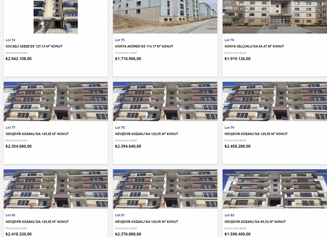Click the ₺2.354.680,00 price of Lot 77

pyautogui.click(x=19, y=146)
